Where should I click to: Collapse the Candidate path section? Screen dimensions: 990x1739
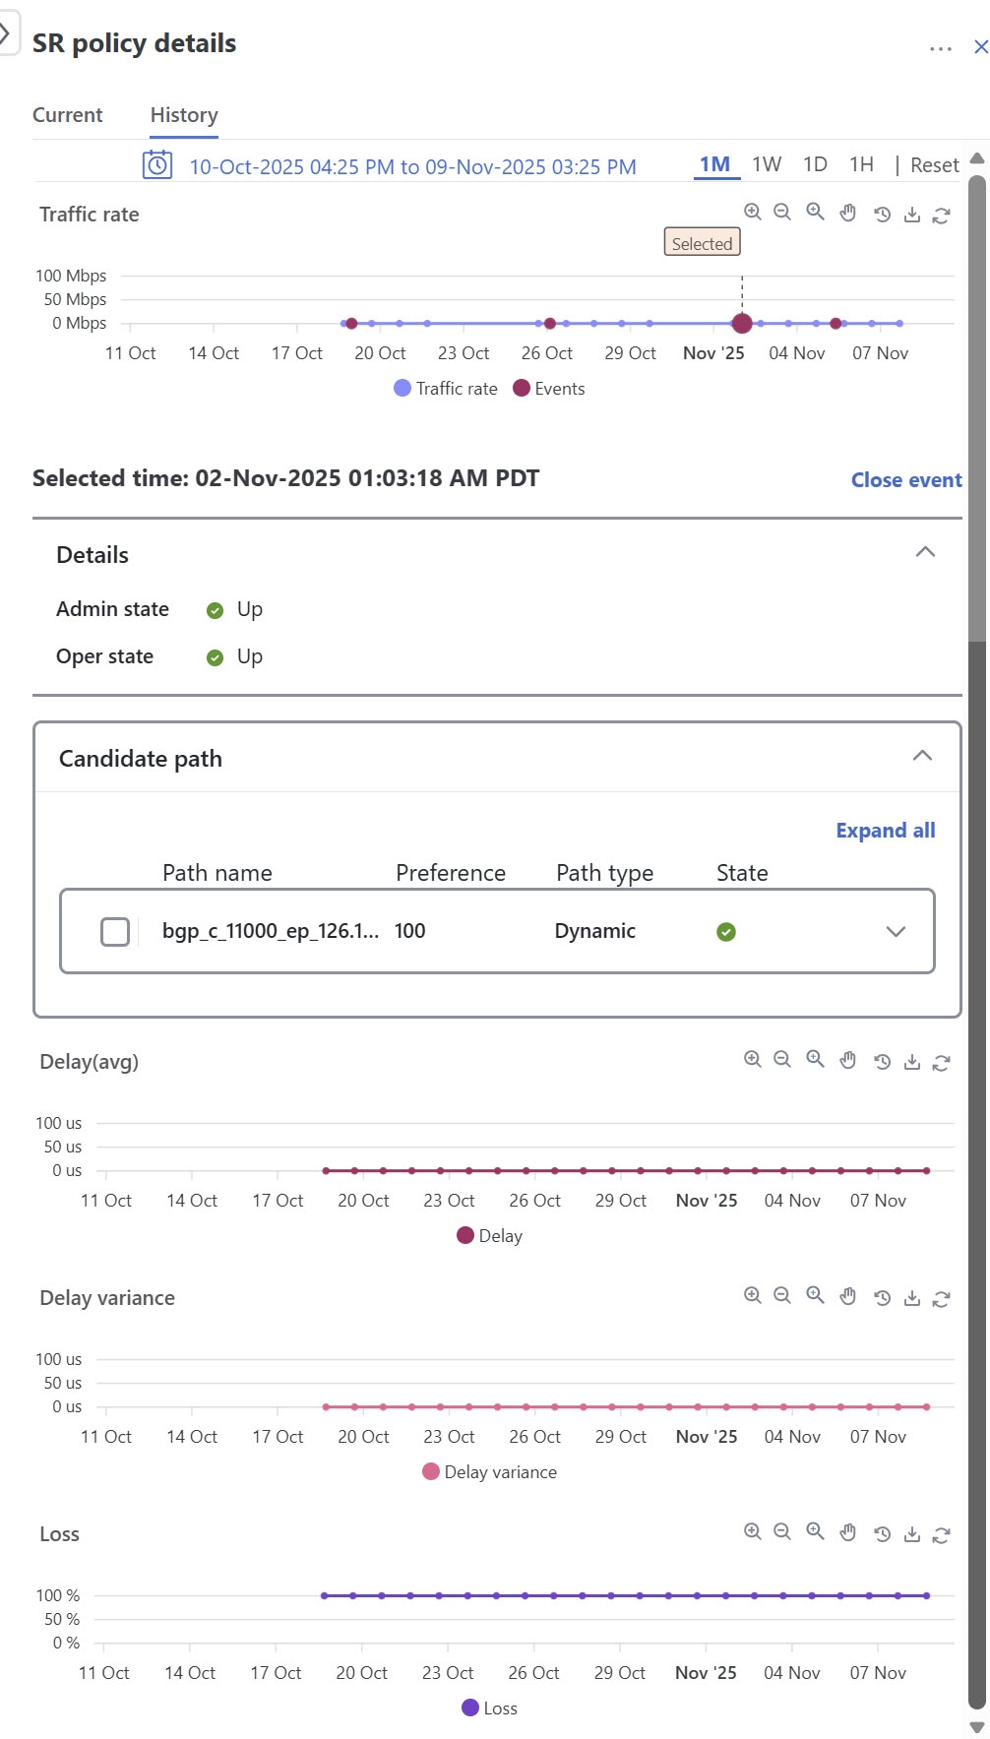(x=922, y=756)
